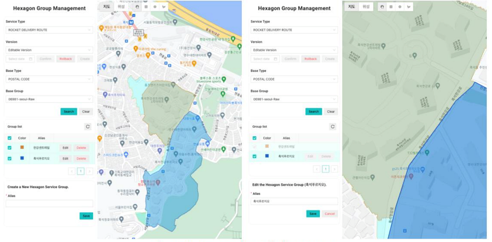Select polyline draw tool on zoomed-in map

[x=408, y=7]
